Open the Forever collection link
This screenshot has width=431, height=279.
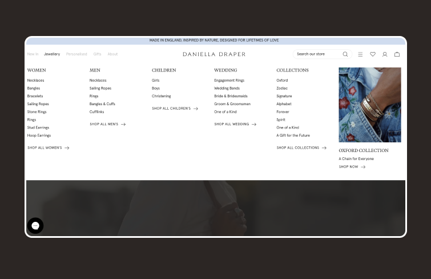pyautogui.click(x=283, y=112)
